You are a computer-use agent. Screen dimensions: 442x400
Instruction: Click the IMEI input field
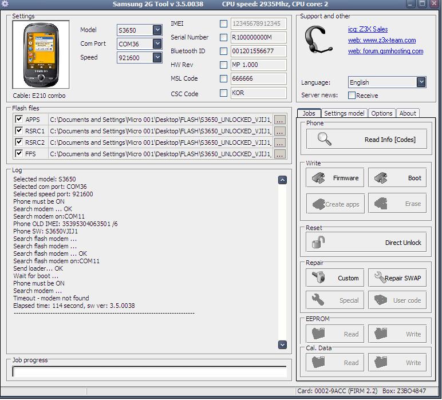tap(258, 23)
